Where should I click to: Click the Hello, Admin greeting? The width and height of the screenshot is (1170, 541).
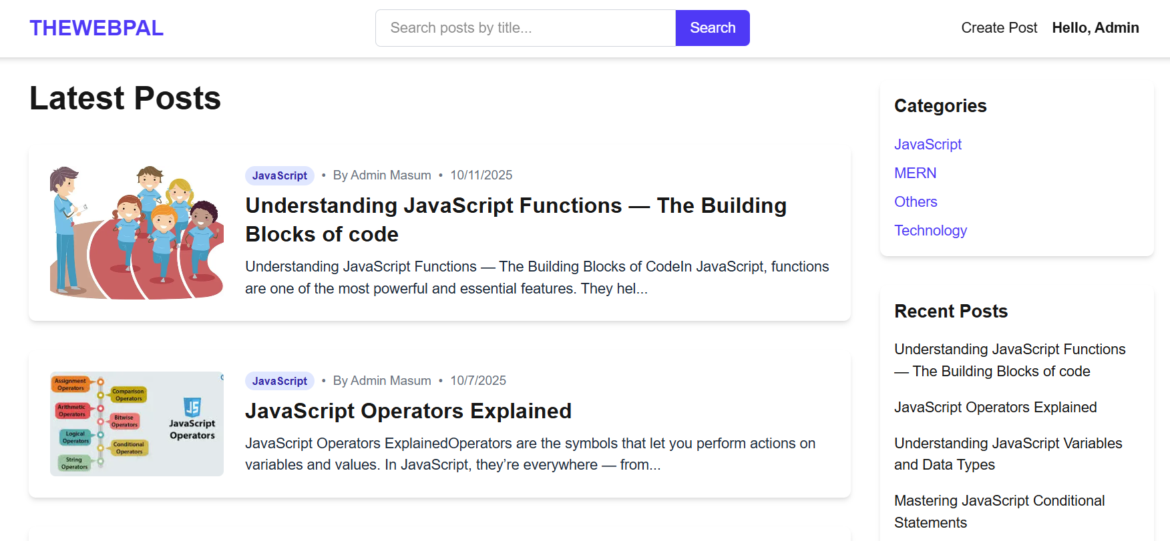click(1095, 28)
